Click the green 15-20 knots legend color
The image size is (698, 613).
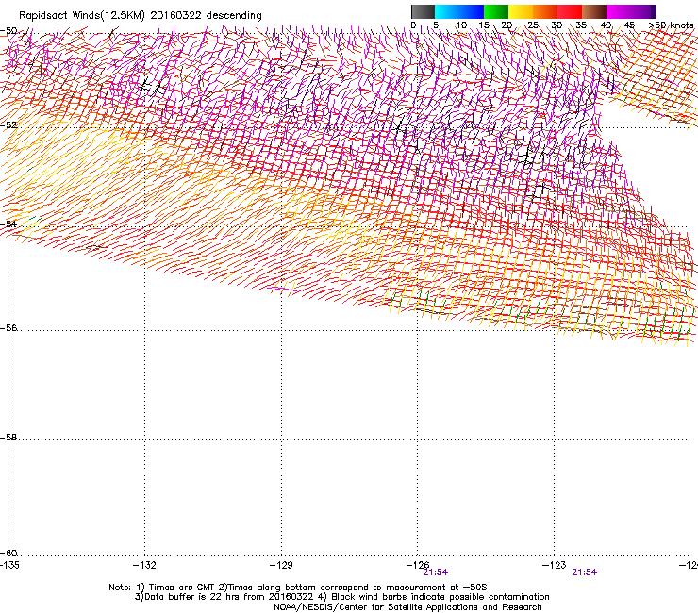click(x=496, y=11)
